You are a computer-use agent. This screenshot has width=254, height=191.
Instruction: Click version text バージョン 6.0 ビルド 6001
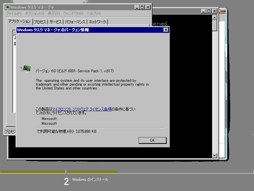[x=75, y=71]
